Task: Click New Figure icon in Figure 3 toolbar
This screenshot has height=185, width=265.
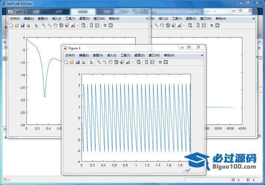Action: (x=66, y=62)
